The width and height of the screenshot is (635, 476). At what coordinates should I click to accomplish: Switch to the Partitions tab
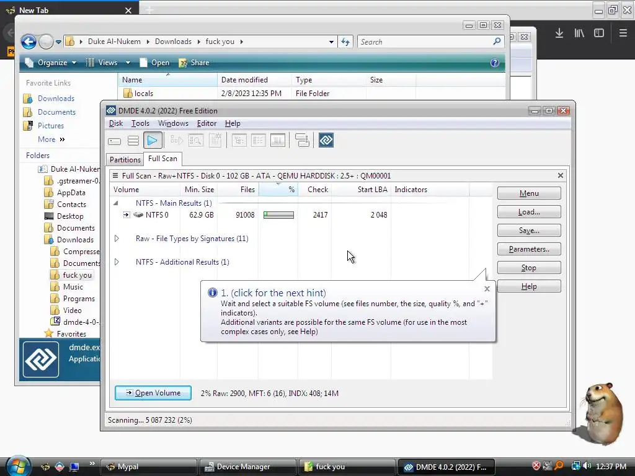point(125,159)
